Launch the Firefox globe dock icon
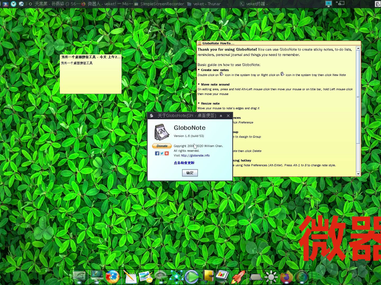 (112, 277)
